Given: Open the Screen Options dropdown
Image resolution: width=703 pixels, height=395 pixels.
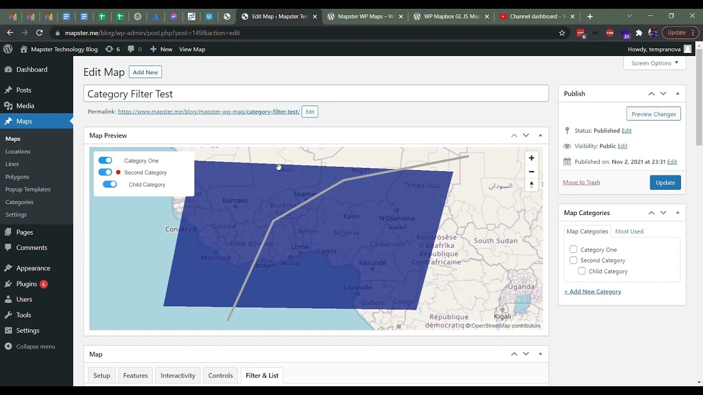Looking at the screenshot, I should click(x=655, y=63).
